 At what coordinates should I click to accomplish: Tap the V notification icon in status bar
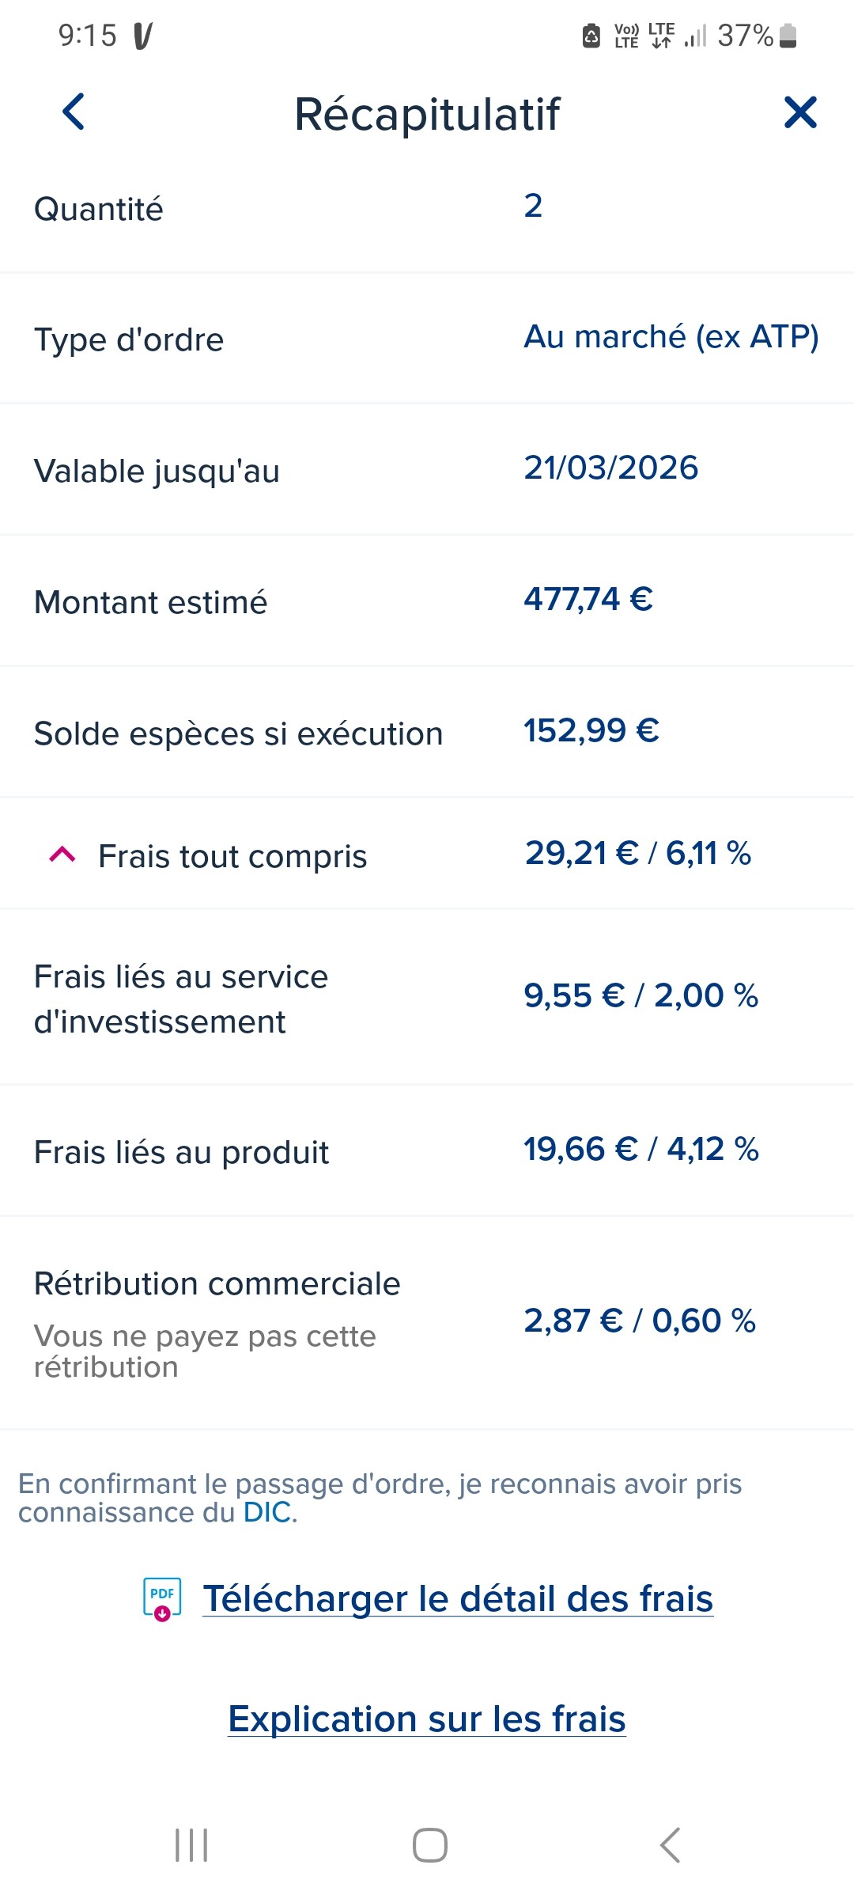142,36
